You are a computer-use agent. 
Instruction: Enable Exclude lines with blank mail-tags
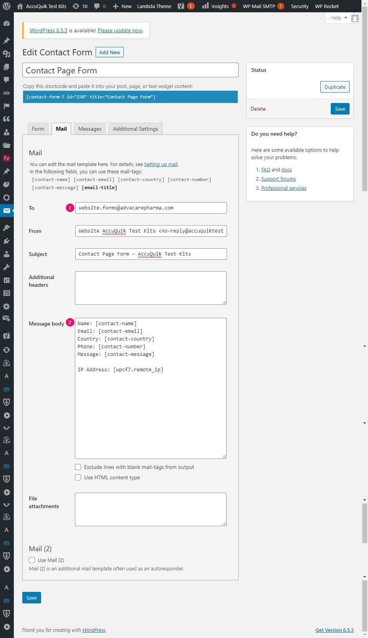point(78,467)
